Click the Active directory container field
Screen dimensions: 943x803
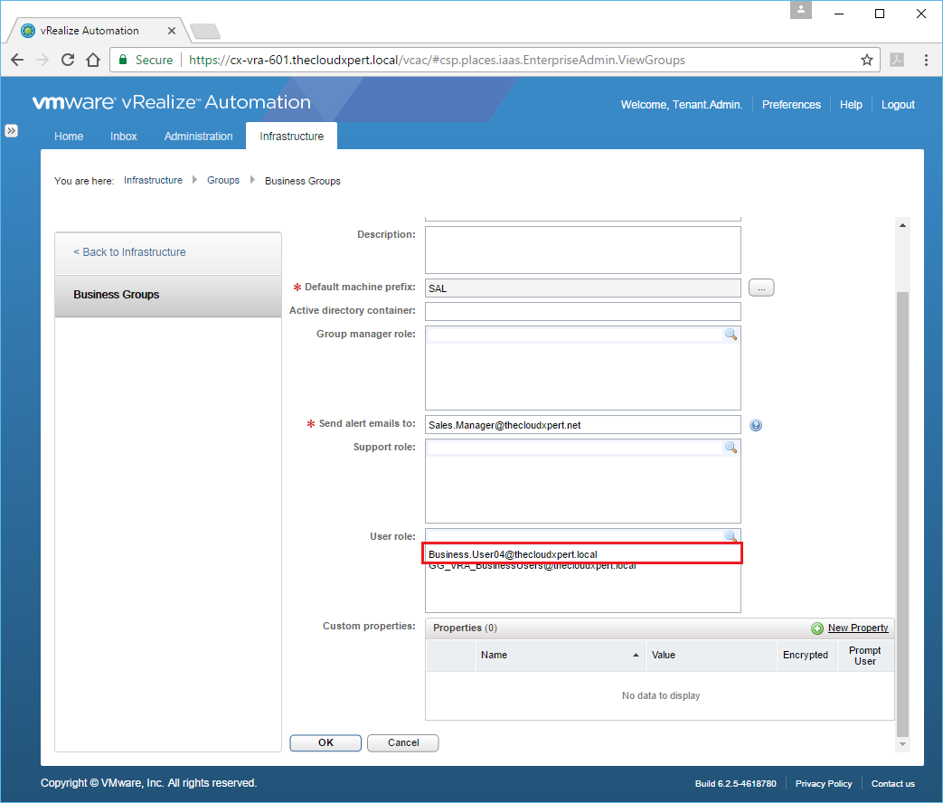click(x=582, y=311)
